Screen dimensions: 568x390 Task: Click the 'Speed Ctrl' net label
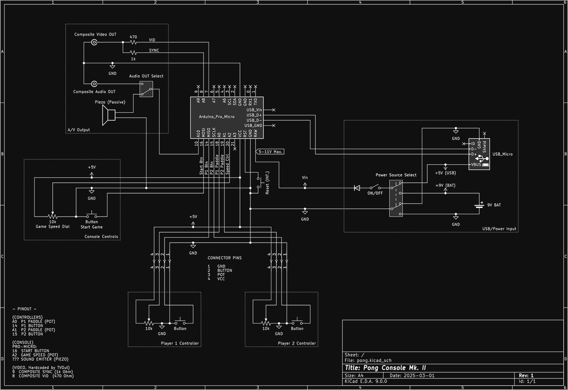[227, 165]
